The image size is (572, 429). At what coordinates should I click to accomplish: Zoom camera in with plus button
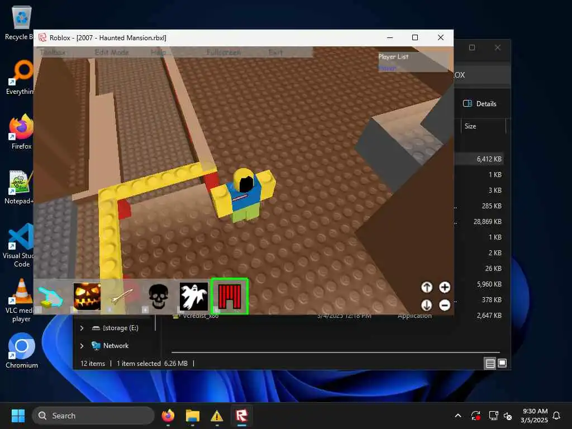tap(444, 287)
